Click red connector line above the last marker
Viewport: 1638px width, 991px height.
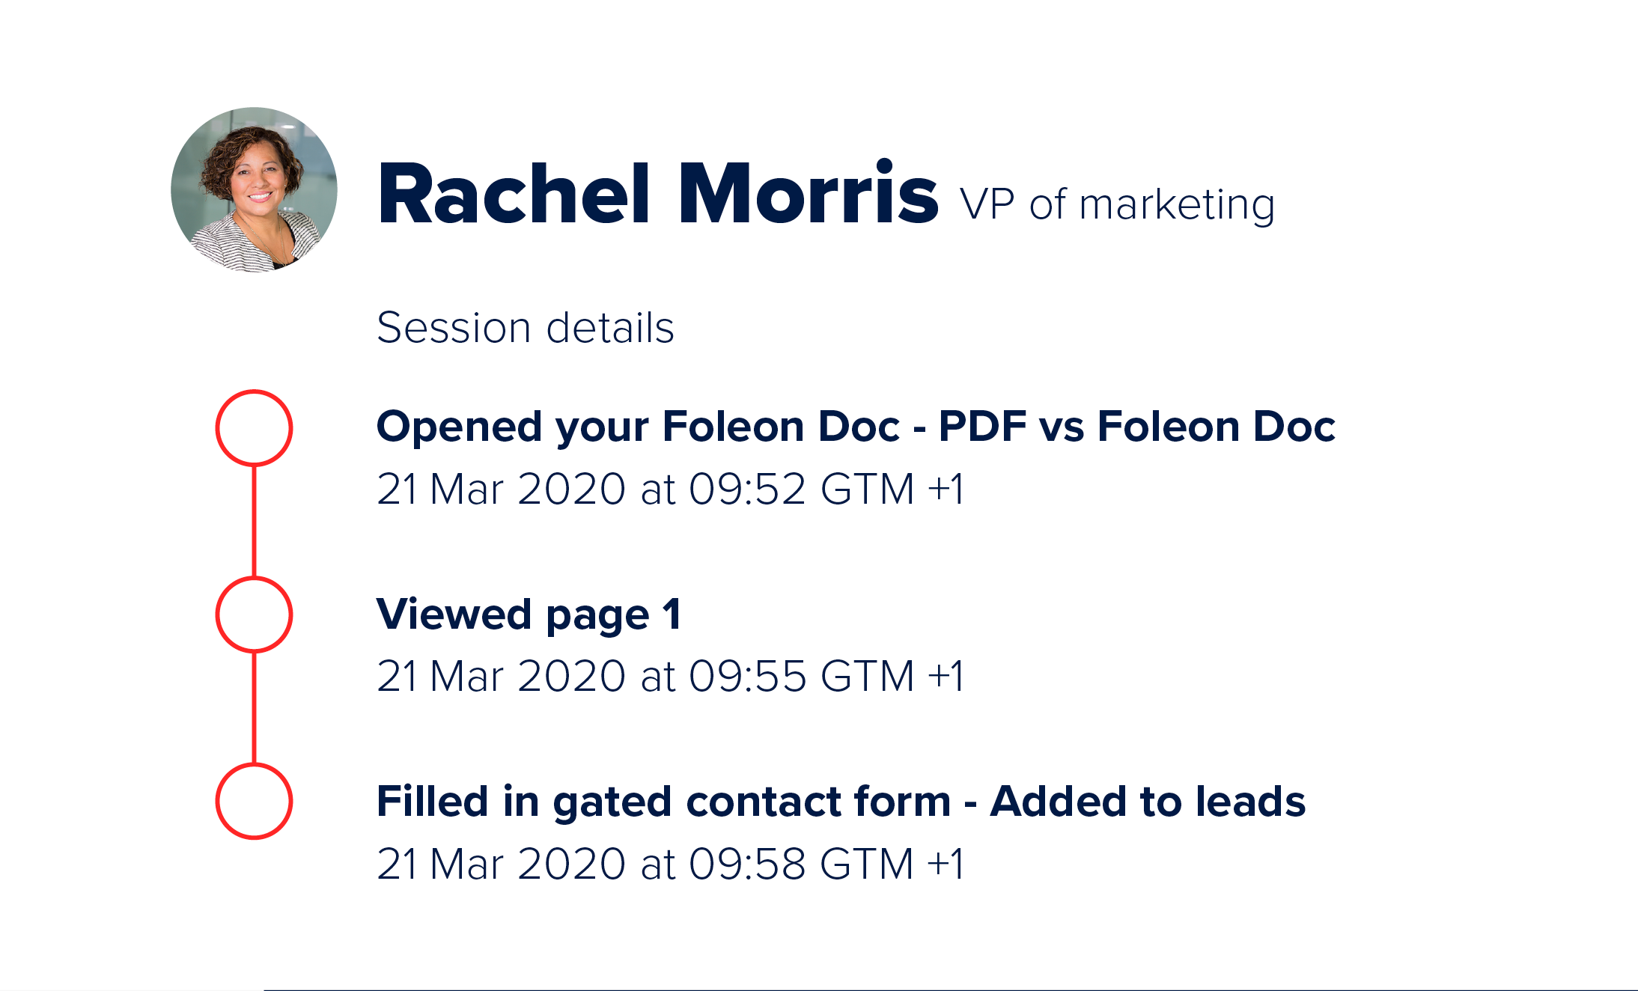254,707
